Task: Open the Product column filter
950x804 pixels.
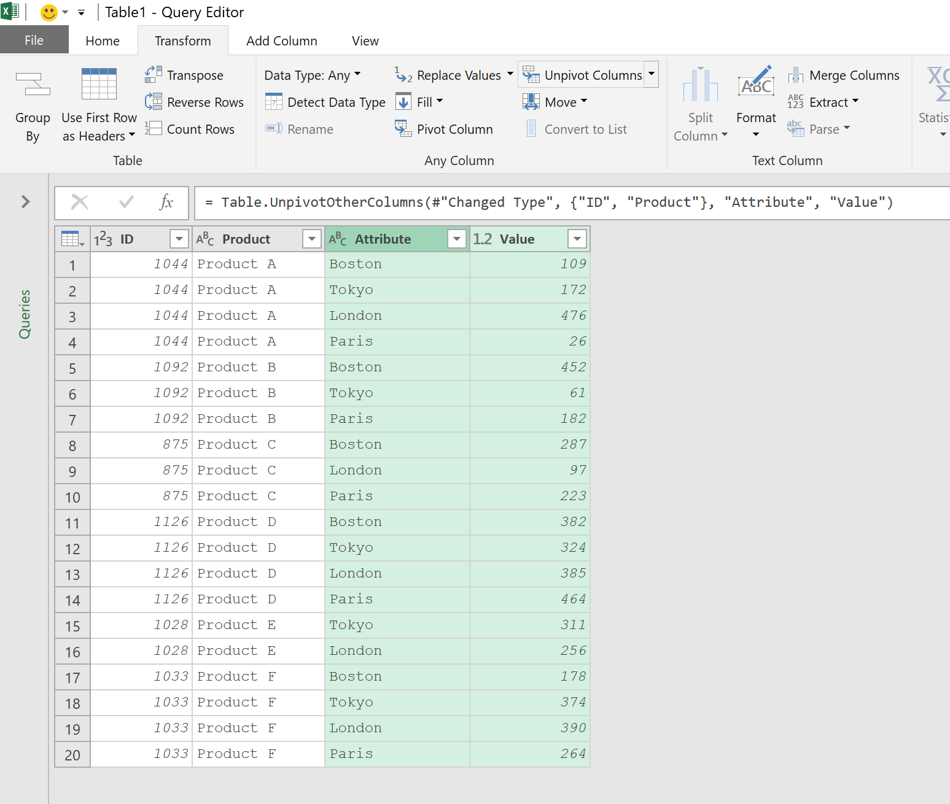Action: [x=311, y=239]
